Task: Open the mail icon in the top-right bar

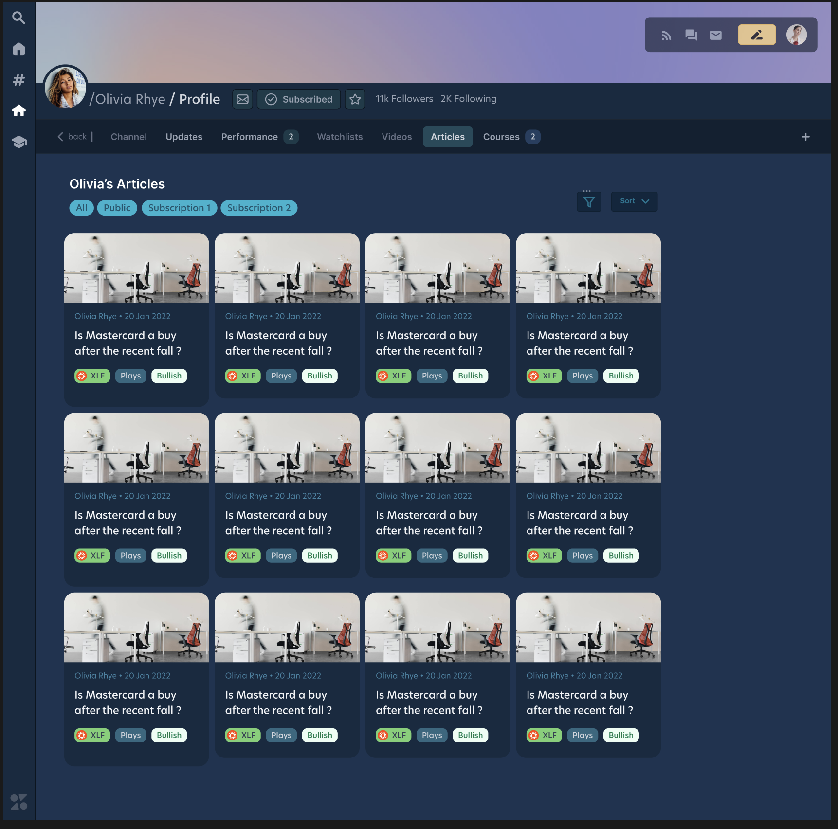Action: tap(716, 35)
